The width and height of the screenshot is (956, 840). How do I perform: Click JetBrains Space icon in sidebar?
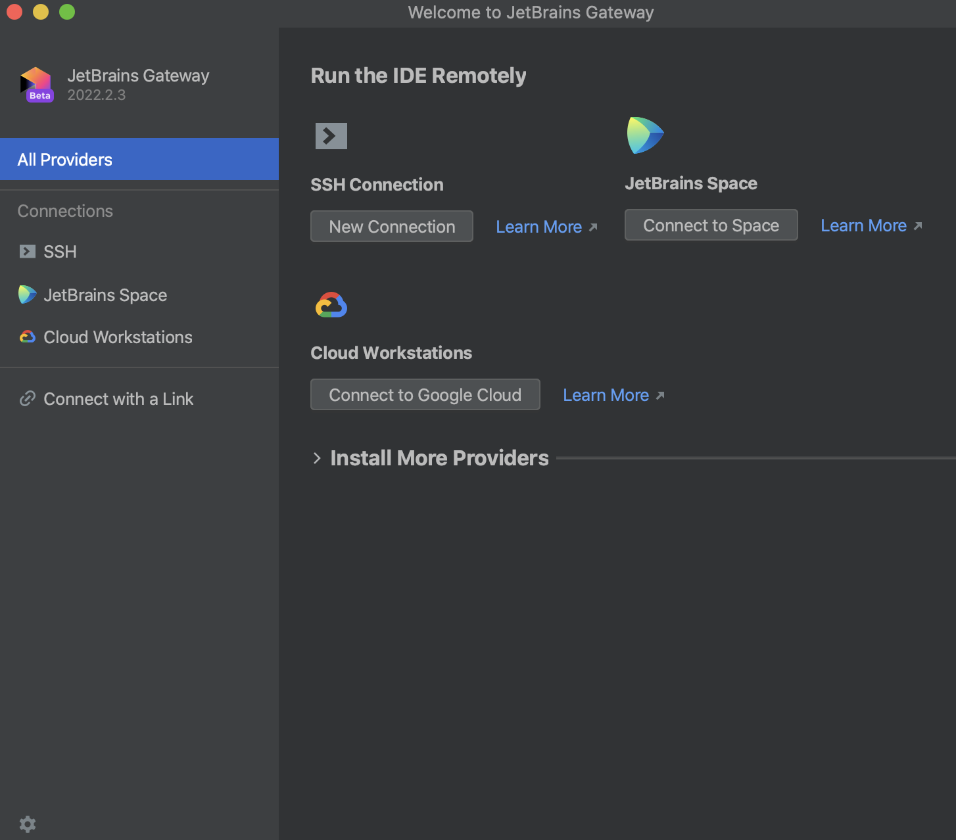27,294
